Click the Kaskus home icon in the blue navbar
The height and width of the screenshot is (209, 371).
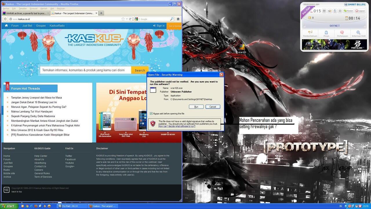6,26
